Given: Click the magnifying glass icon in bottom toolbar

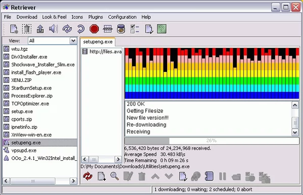Looking at the screenshot, I should click(x=115, y=176).
